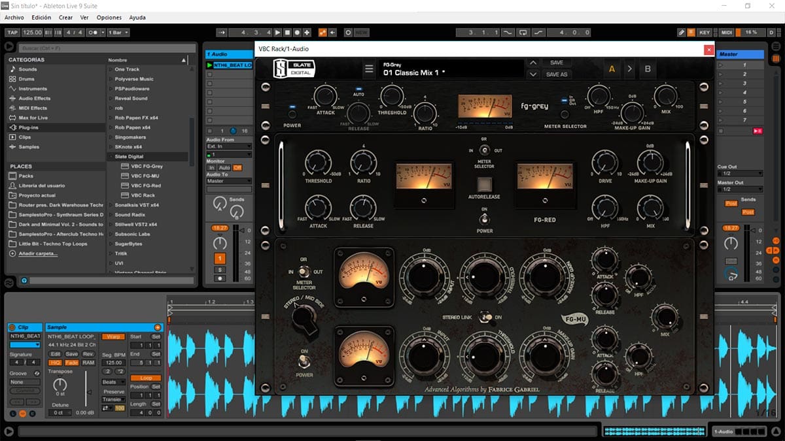Launch the NTH6_BEAT LOOP clip play triangle
The width and height of the screenshot is (785, 441).
[209, 65]
